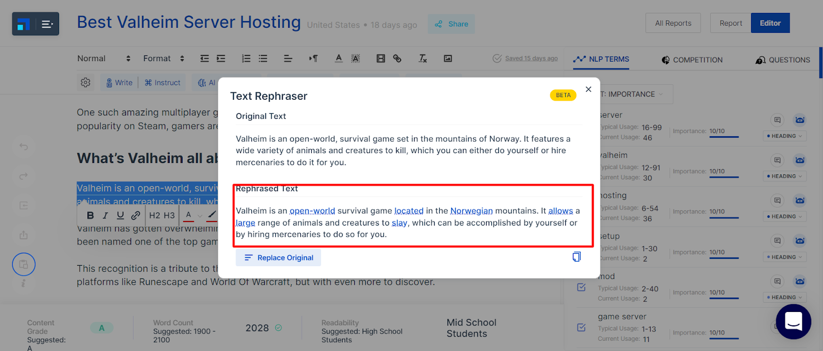Click the circled paste icon in the left sidebar
This screenshot has width=823, height=351.
point(24,265)
